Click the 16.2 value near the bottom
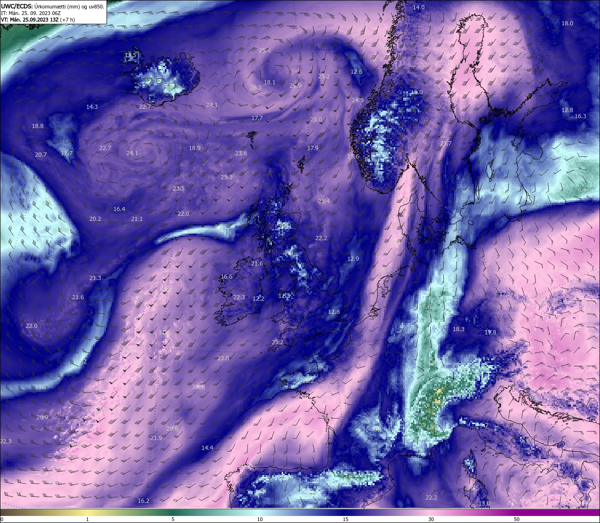Screen dimensions: 600x523 pos(143,500)
